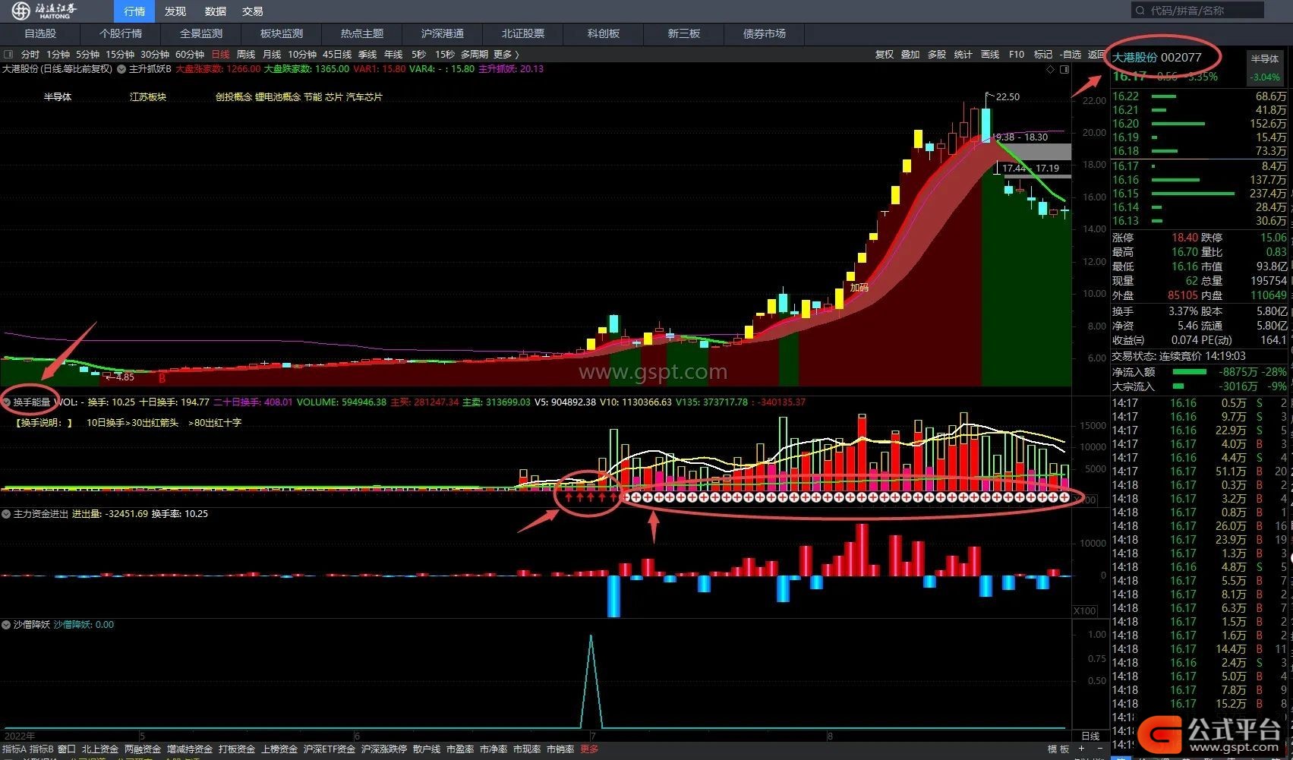This screenshot has height=760, width=1293.
Task: Open the 科创板 section
Action: (604, 33)
